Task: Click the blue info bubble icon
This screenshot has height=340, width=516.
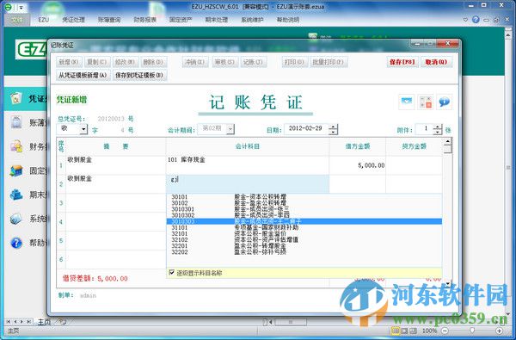Action: 444,102
